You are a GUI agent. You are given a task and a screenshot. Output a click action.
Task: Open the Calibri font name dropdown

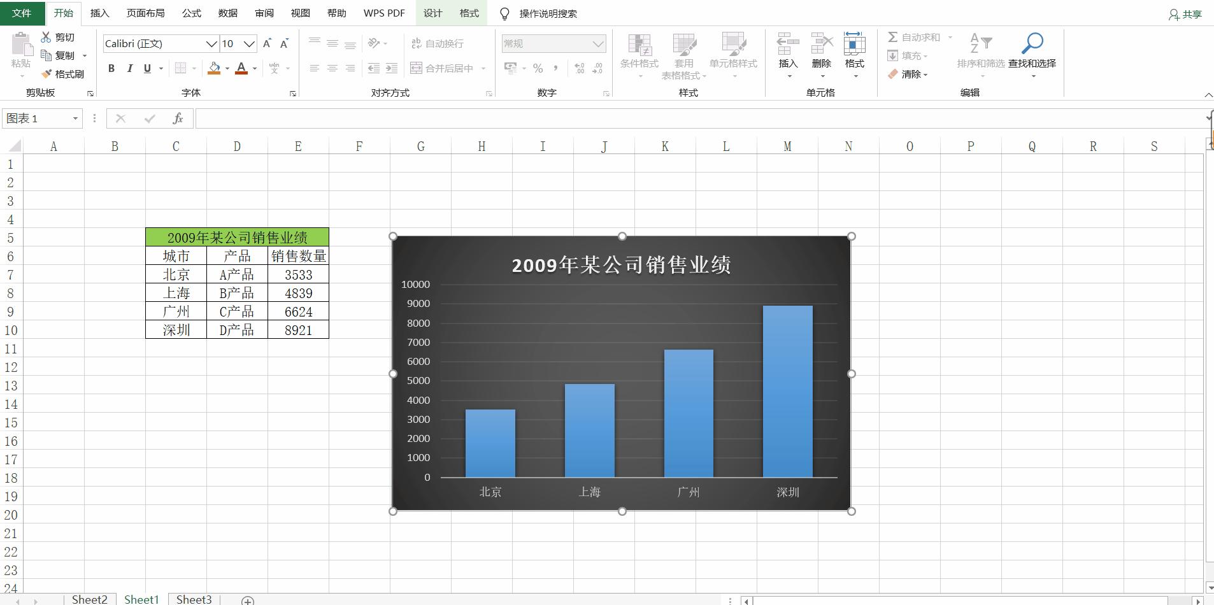211,43
